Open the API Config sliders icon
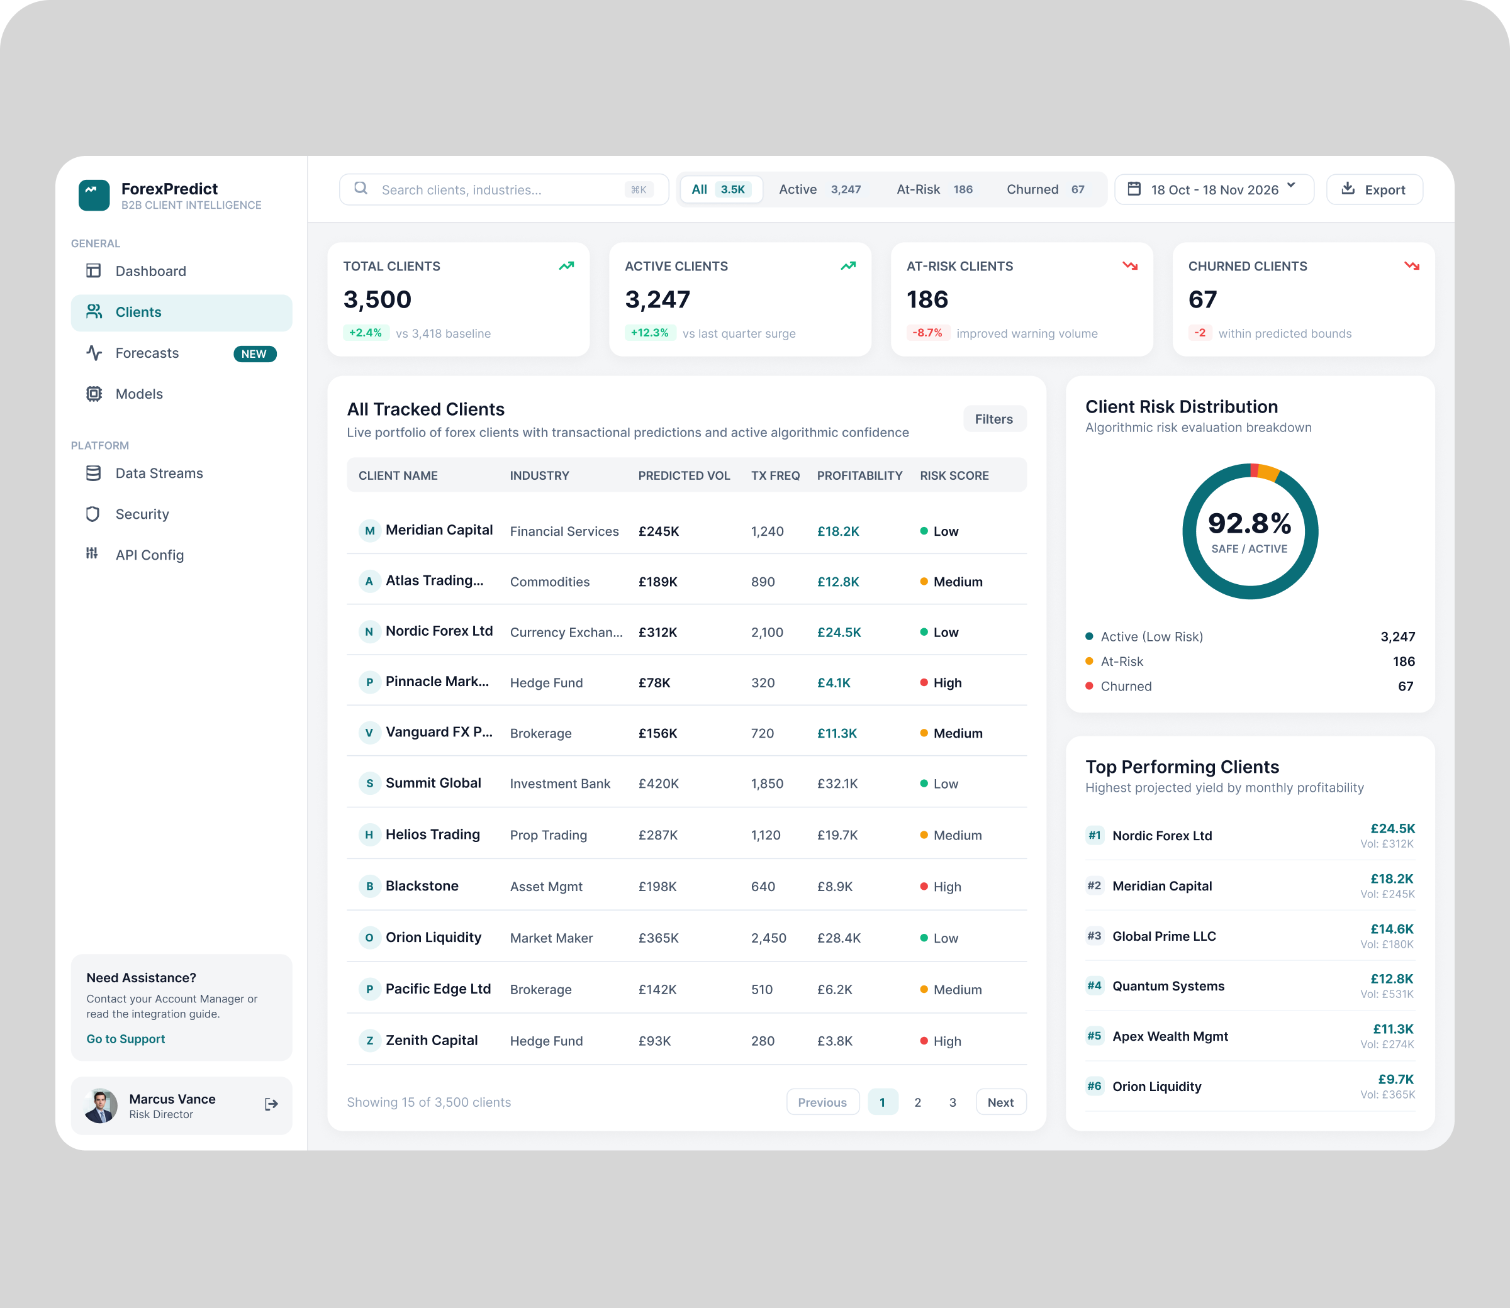 pos(92,553)
